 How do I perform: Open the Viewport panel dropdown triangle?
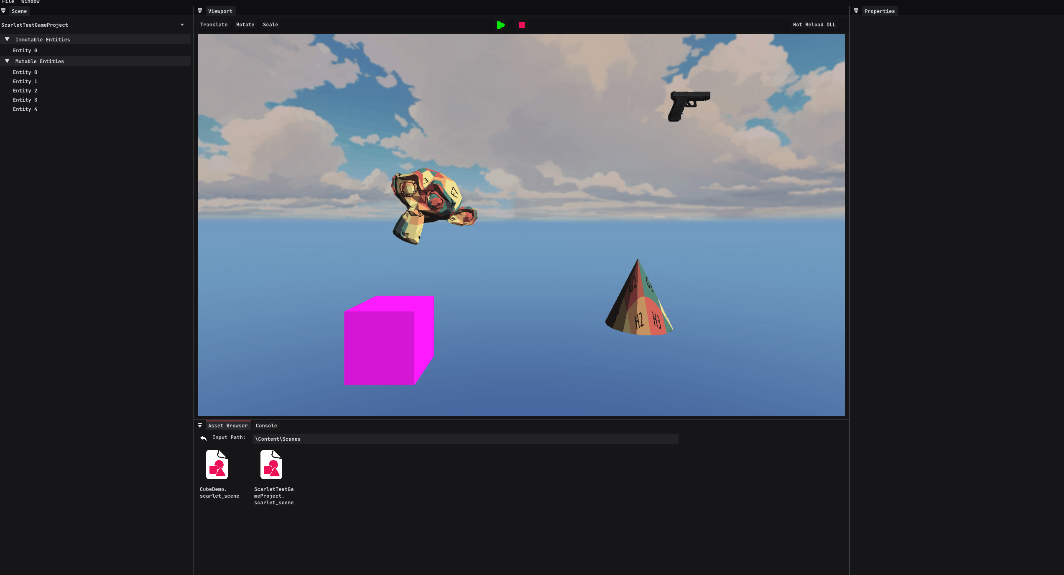(200, 11)
